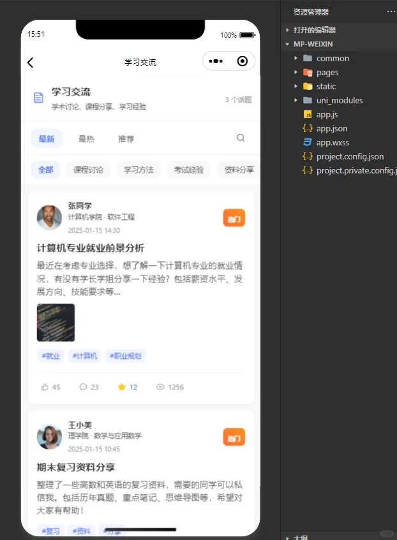Tap 王小美's timestamp 2025-01-15 10:45
The width and height of the screenshot is (397, 540).
tap(94, 449)
